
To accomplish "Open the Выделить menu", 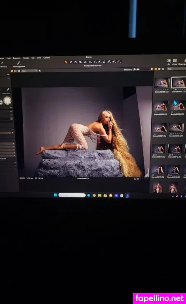I will pos(17,58).
